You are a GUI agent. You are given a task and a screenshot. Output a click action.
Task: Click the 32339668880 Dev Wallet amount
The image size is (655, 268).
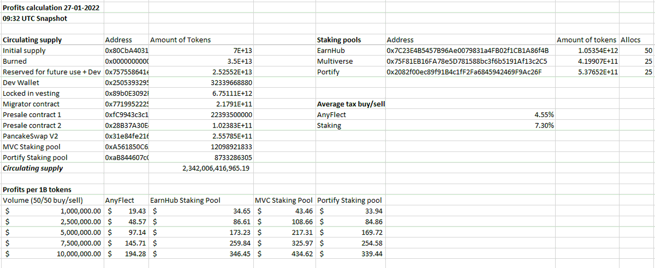coord(231,83)
